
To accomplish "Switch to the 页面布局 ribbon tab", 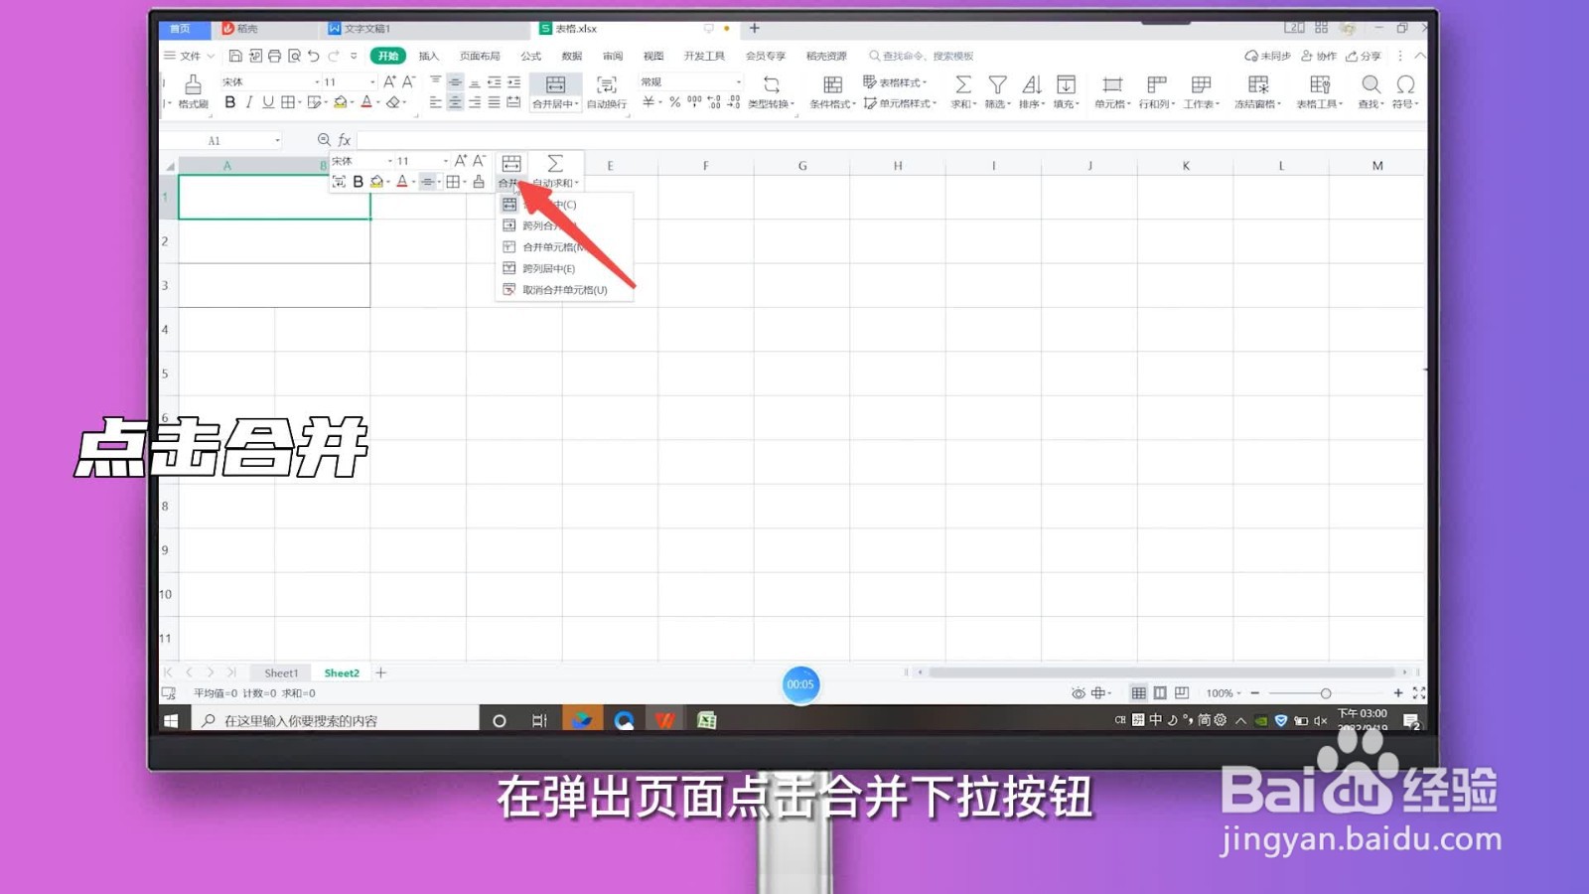I will coord(480,56).
